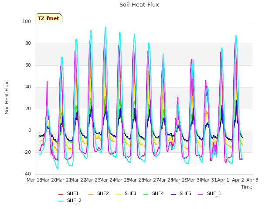
Task: Click the highest cyan peak near Mar 24
Action: coord(105,27)
